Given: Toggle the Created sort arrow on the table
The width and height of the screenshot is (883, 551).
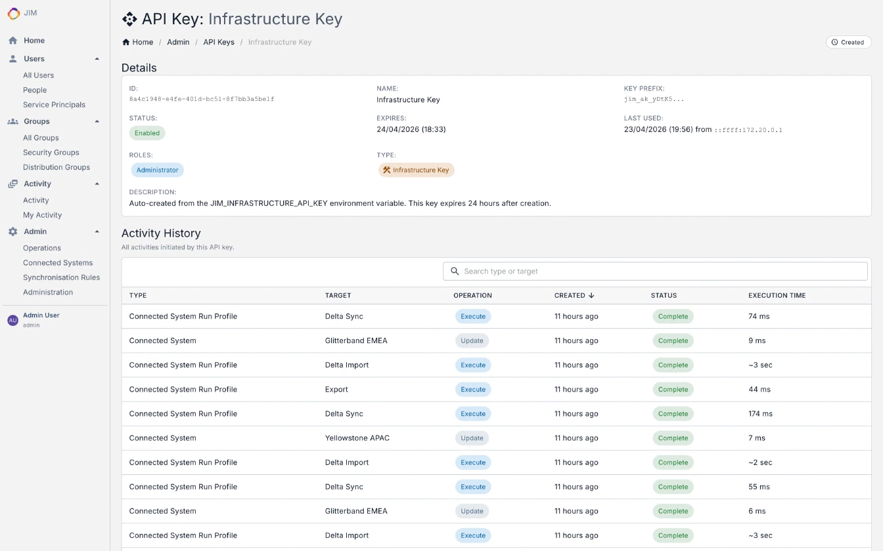Looking at the screenshot, I should pyautogui.click(x=593, y=295).
